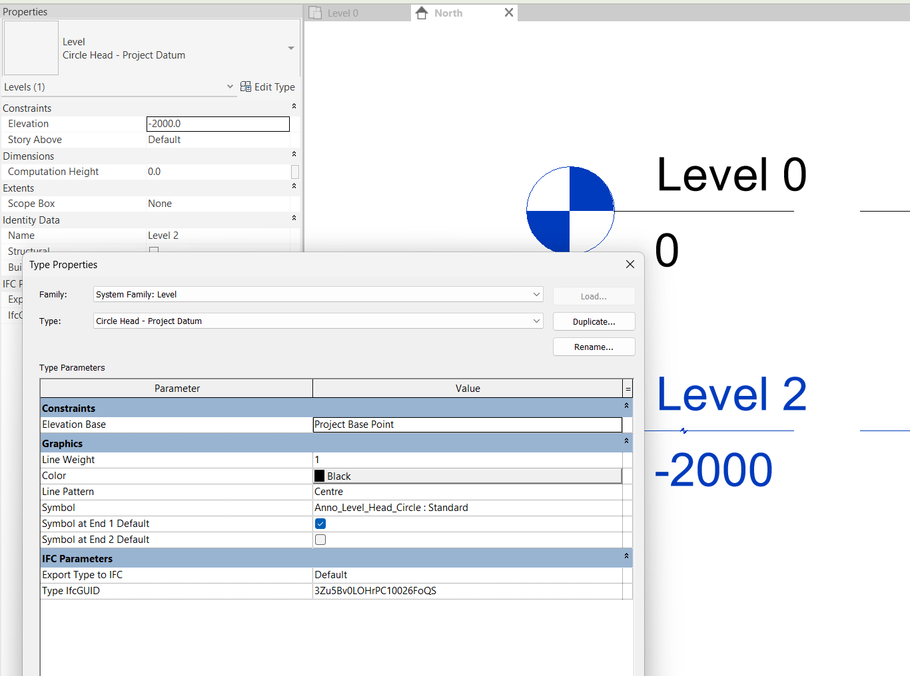
Task: Open the Type dropdown showing Circle Head
Action: pos(536,321)
